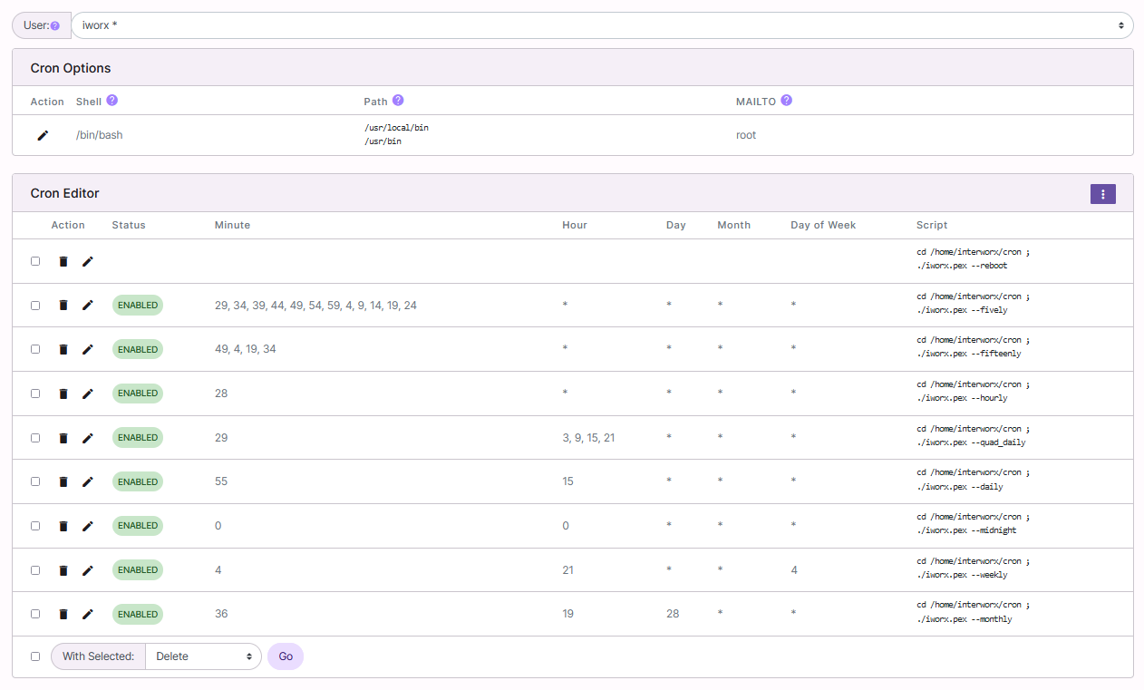Click the ENABLED badge for --monthly job
This screenshot has width=1144, height=690.
tap(138, 614)
